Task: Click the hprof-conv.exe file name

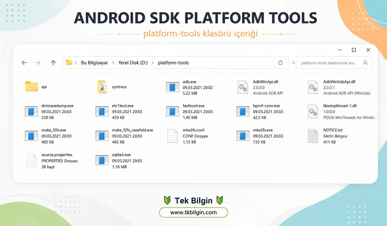Action: (x=266, y=106)
